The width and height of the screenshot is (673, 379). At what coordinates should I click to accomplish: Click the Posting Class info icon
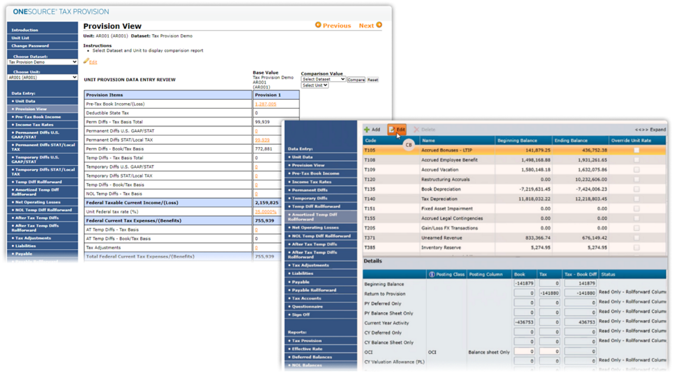(x=432, y=274)
